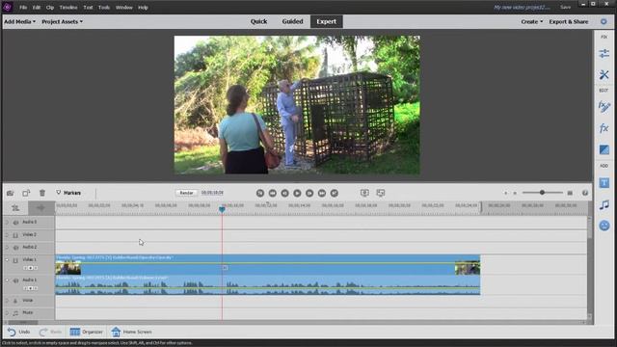The width and height of the screenshot is (617, 347).
Task: Click Export & Share
Action: (x=569, y=21)
